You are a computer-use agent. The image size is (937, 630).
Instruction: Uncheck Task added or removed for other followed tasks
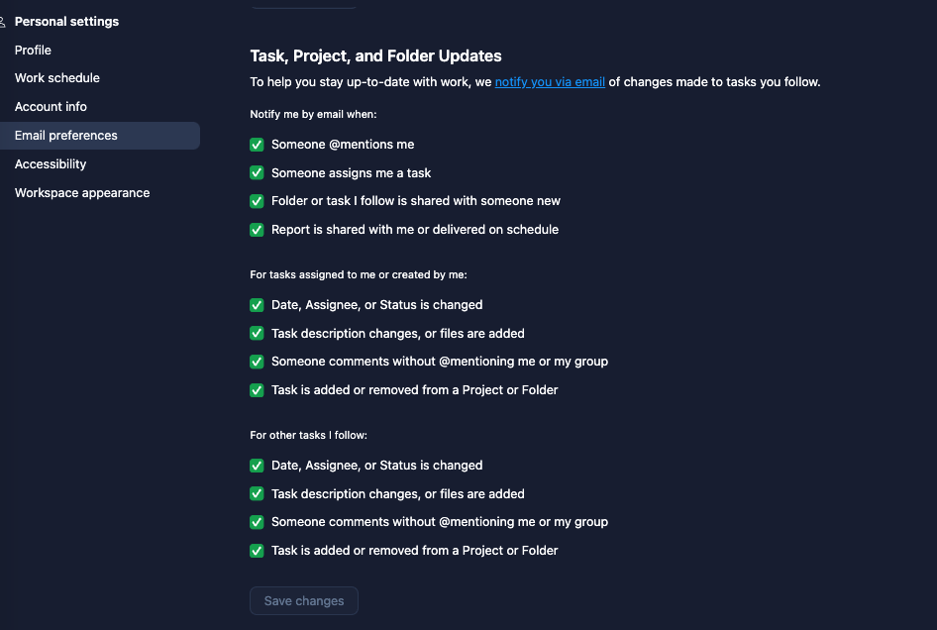tap(257, 551)
